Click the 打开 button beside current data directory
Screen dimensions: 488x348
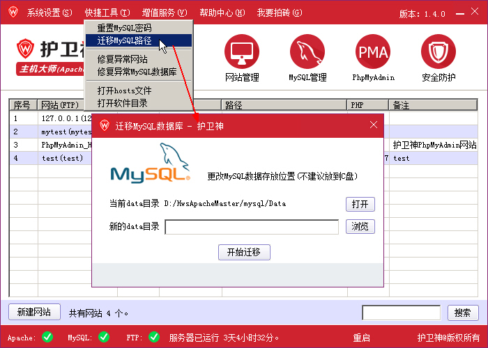pos(360,204)
